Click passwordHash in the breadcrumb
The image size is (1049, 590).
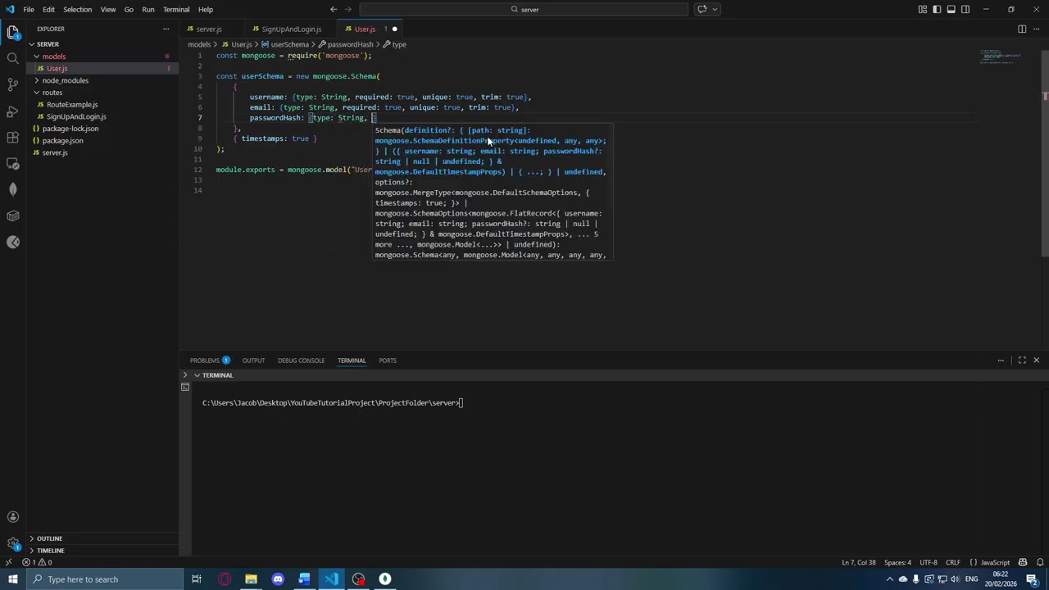tap(350, 44)
